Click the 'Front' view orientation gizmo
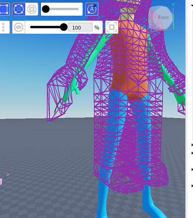 [x=161, y=17]
